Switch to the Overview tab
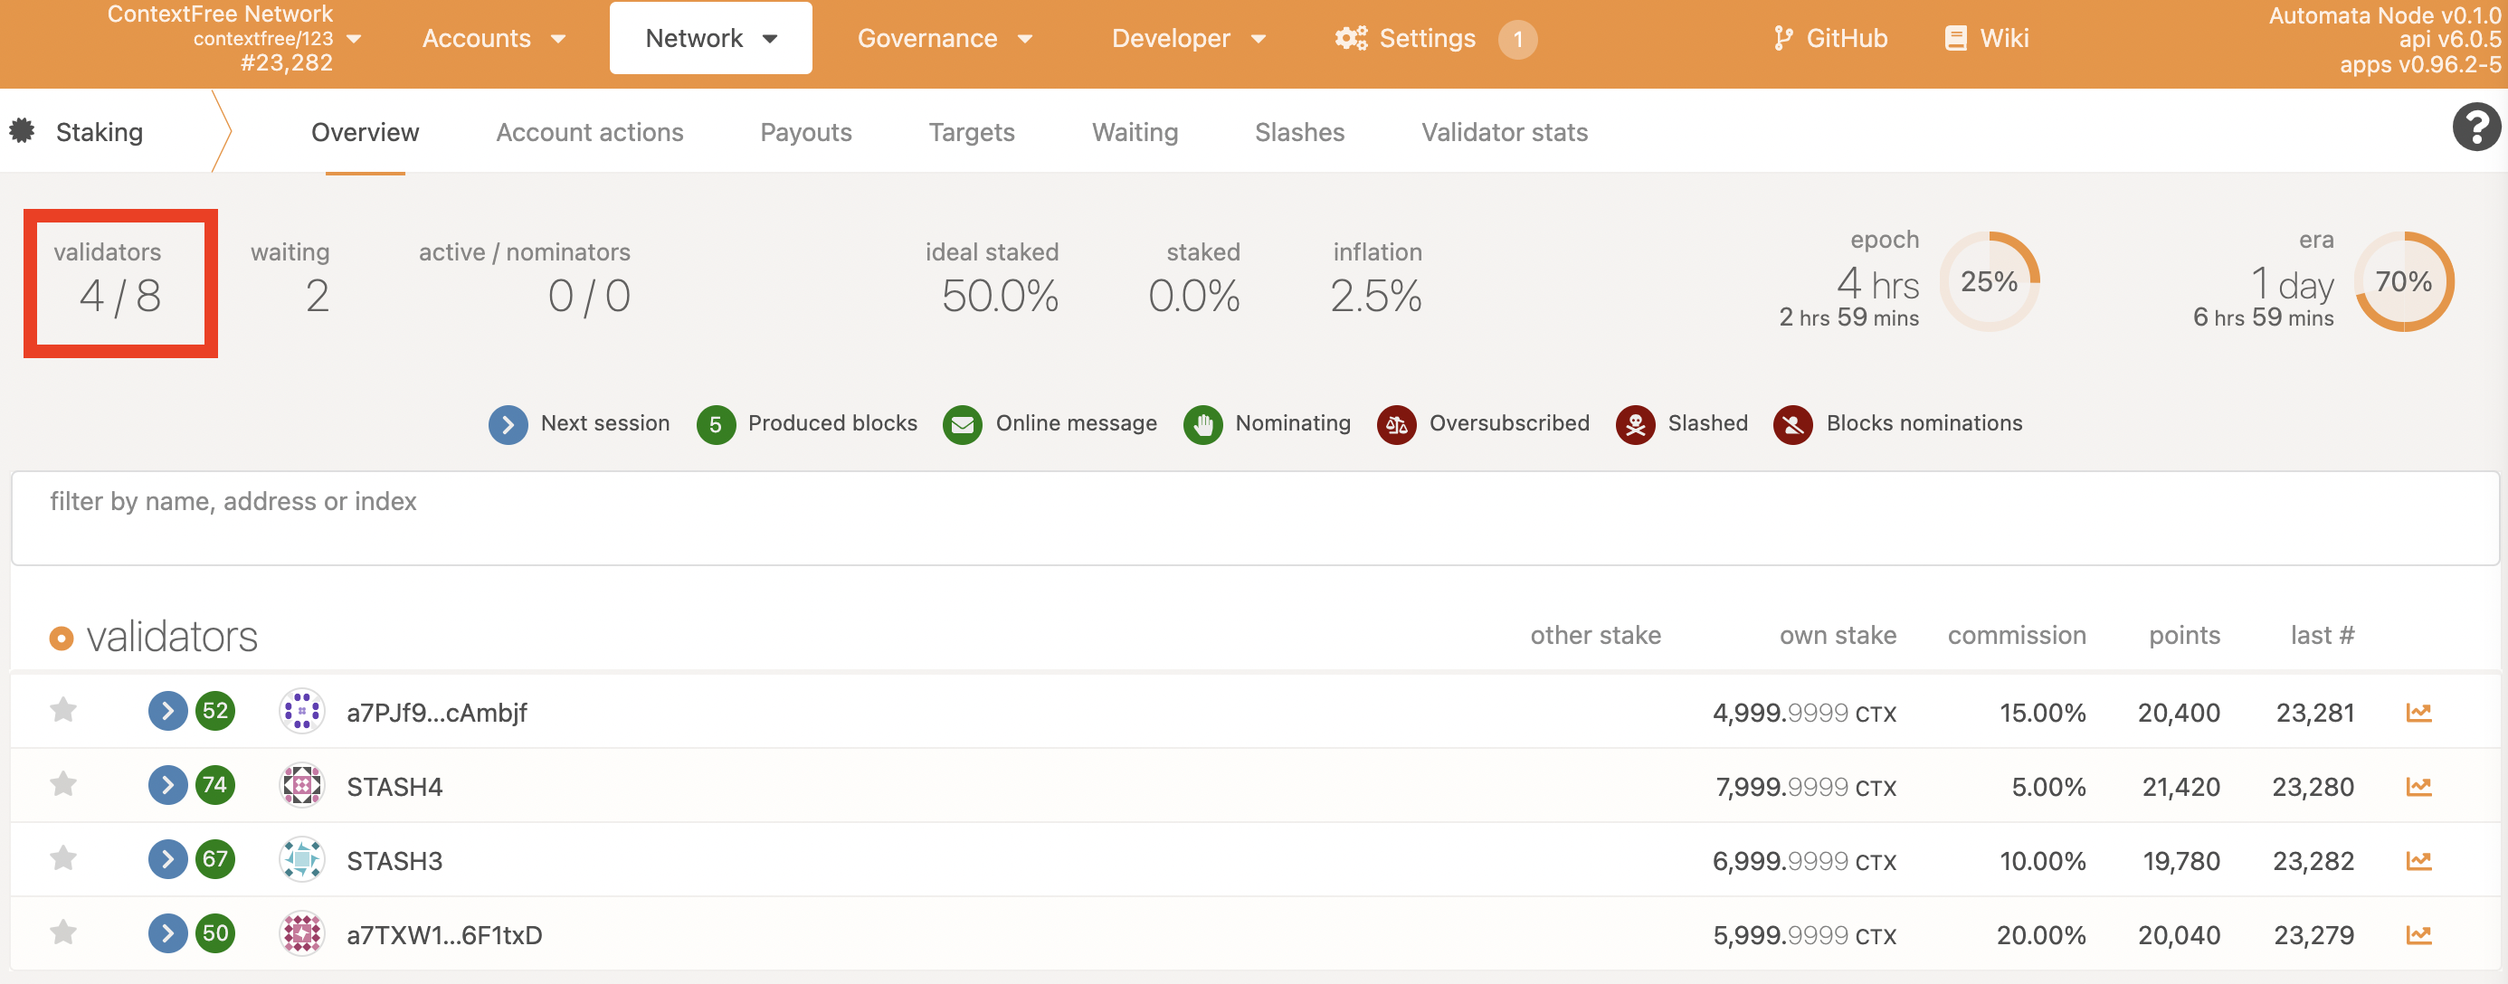Viewport: 2508px width, 984px height. pyautogui.click(x=366, y=132)
